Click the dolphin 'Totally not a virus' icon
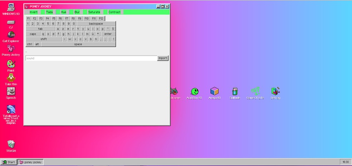Viewport: 352px width, 166px height. (11, 115)
